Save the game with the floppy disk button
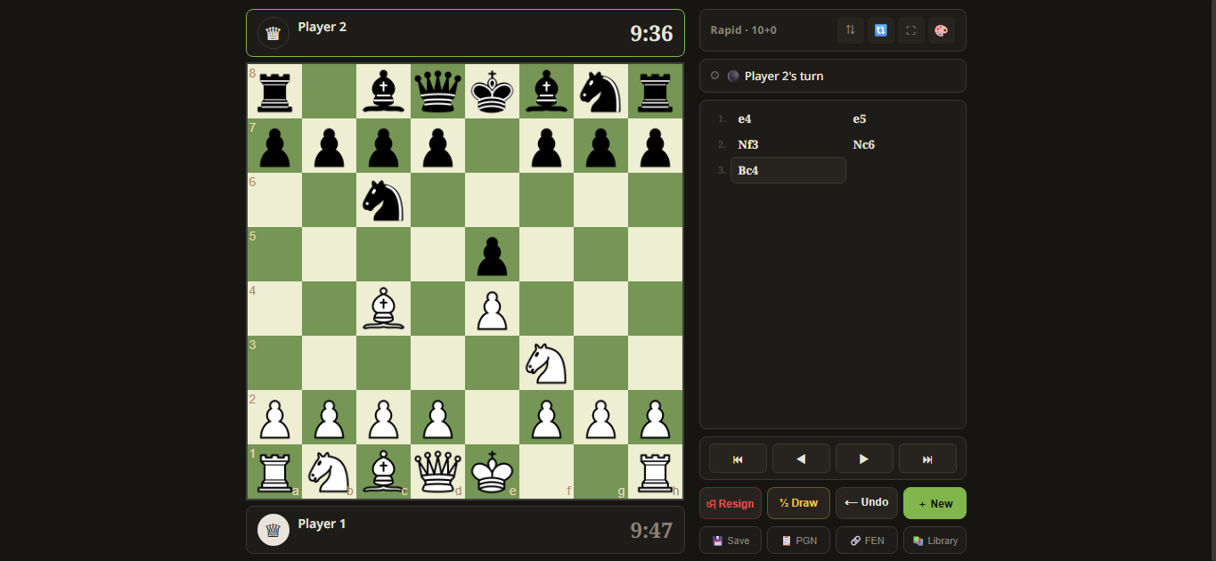 (730, 541)
